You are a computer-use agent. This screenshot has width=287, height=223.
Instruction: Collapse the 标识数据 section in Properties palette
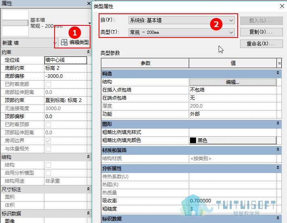point(89,213)
